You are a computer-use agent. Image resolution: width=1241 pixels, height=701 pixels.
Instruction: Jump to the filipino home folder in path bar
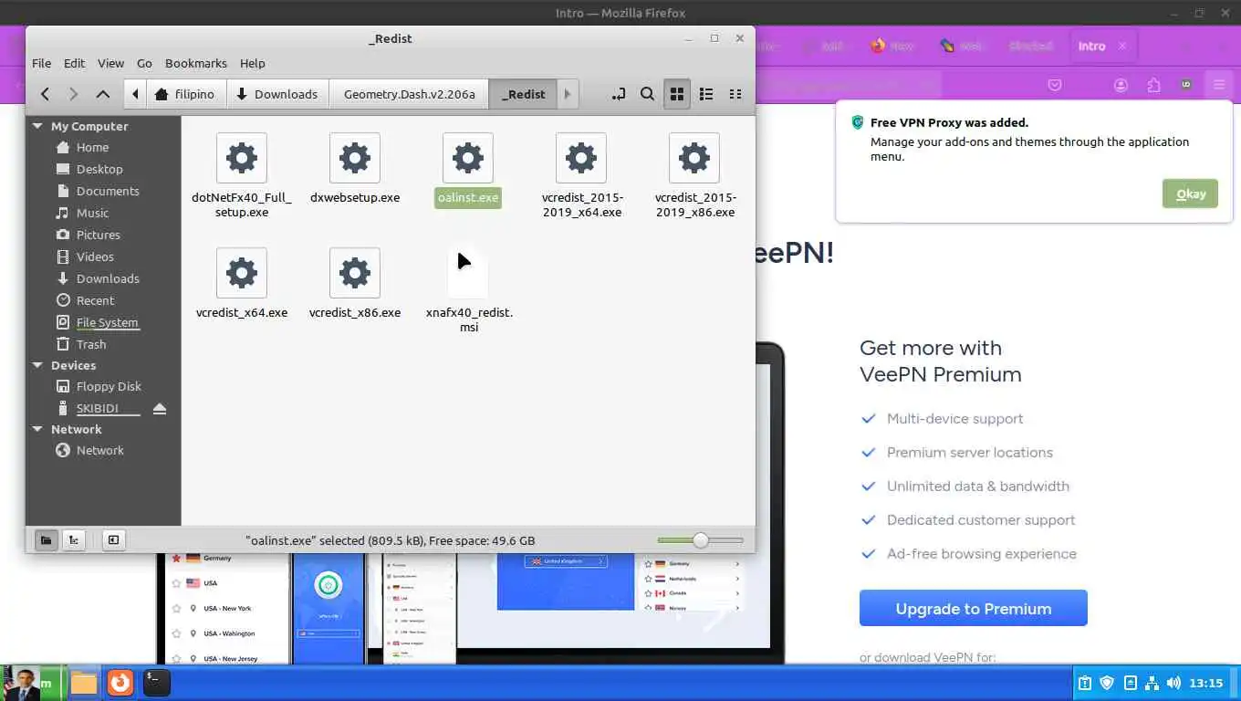[185, 94]
